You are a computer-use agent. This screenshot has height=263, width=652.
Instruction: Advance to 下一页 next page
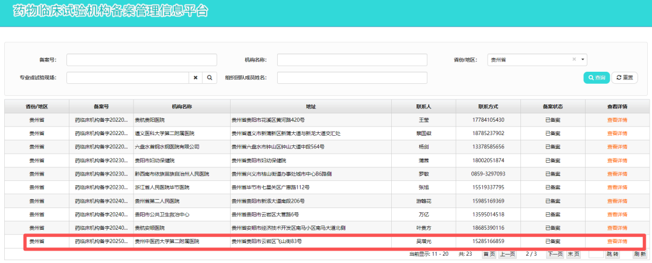point(555,254)
